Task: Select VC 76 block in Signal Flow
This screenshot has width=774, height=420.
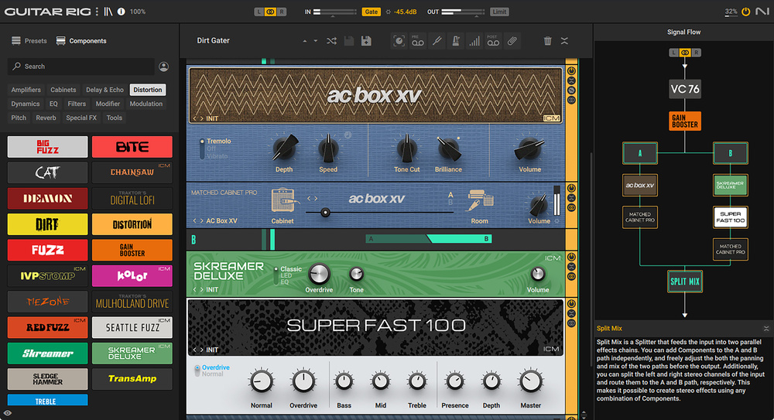Action: pyautogui.click(x=685, y=89)
